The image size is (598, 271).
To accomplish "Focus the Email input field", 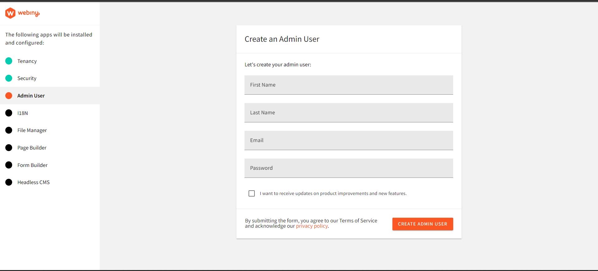I will coord(349,140).
